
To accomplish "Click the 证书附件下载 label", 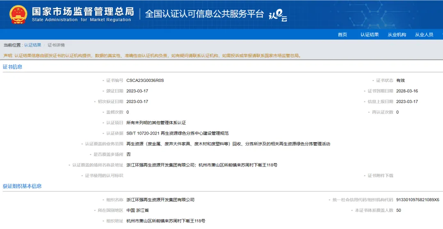I will pyautogui.click(x=380, y=176).
